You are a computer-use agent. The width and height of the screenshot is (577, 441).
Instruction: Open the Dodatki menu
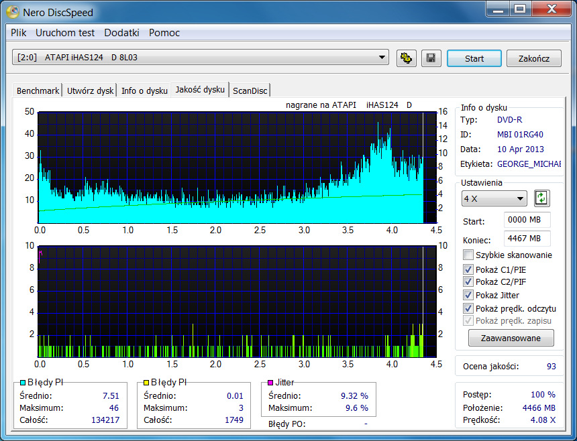pos(122,33)
